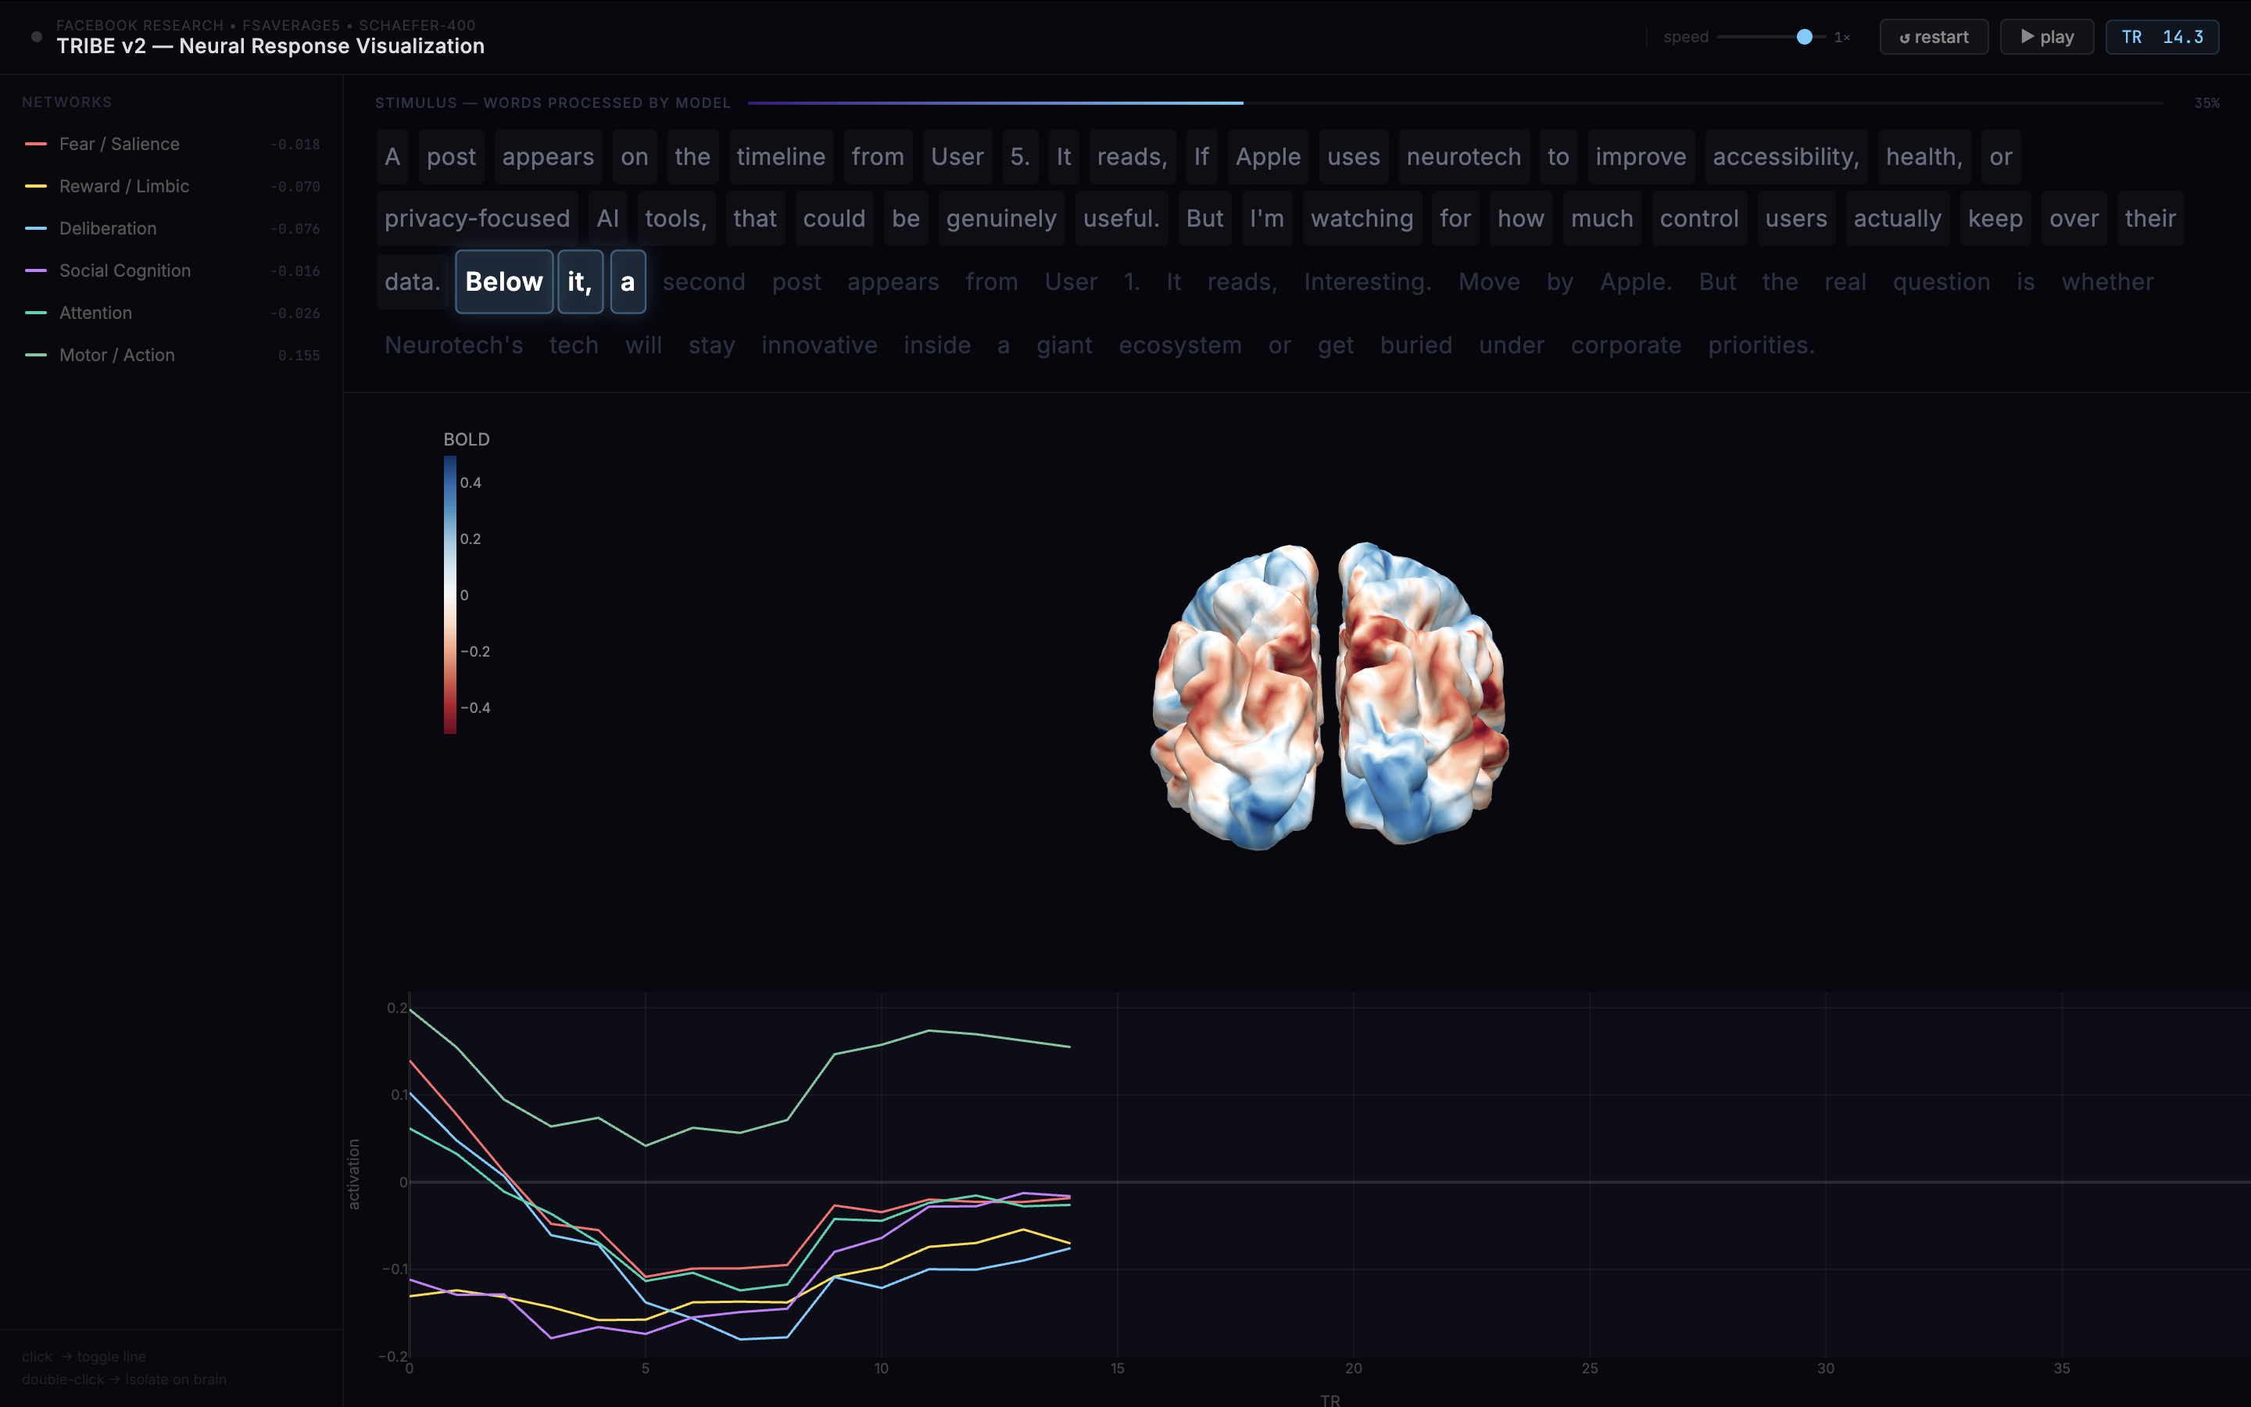Click the word 'accessibility,' chip
Viewport: 2251px width, 1407px height.
click(x=1785, y=157)
